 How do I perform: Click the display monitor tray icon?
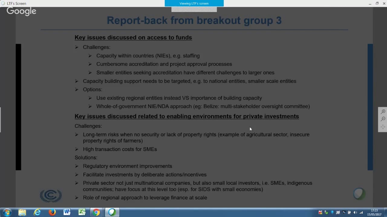pos(338,212)
